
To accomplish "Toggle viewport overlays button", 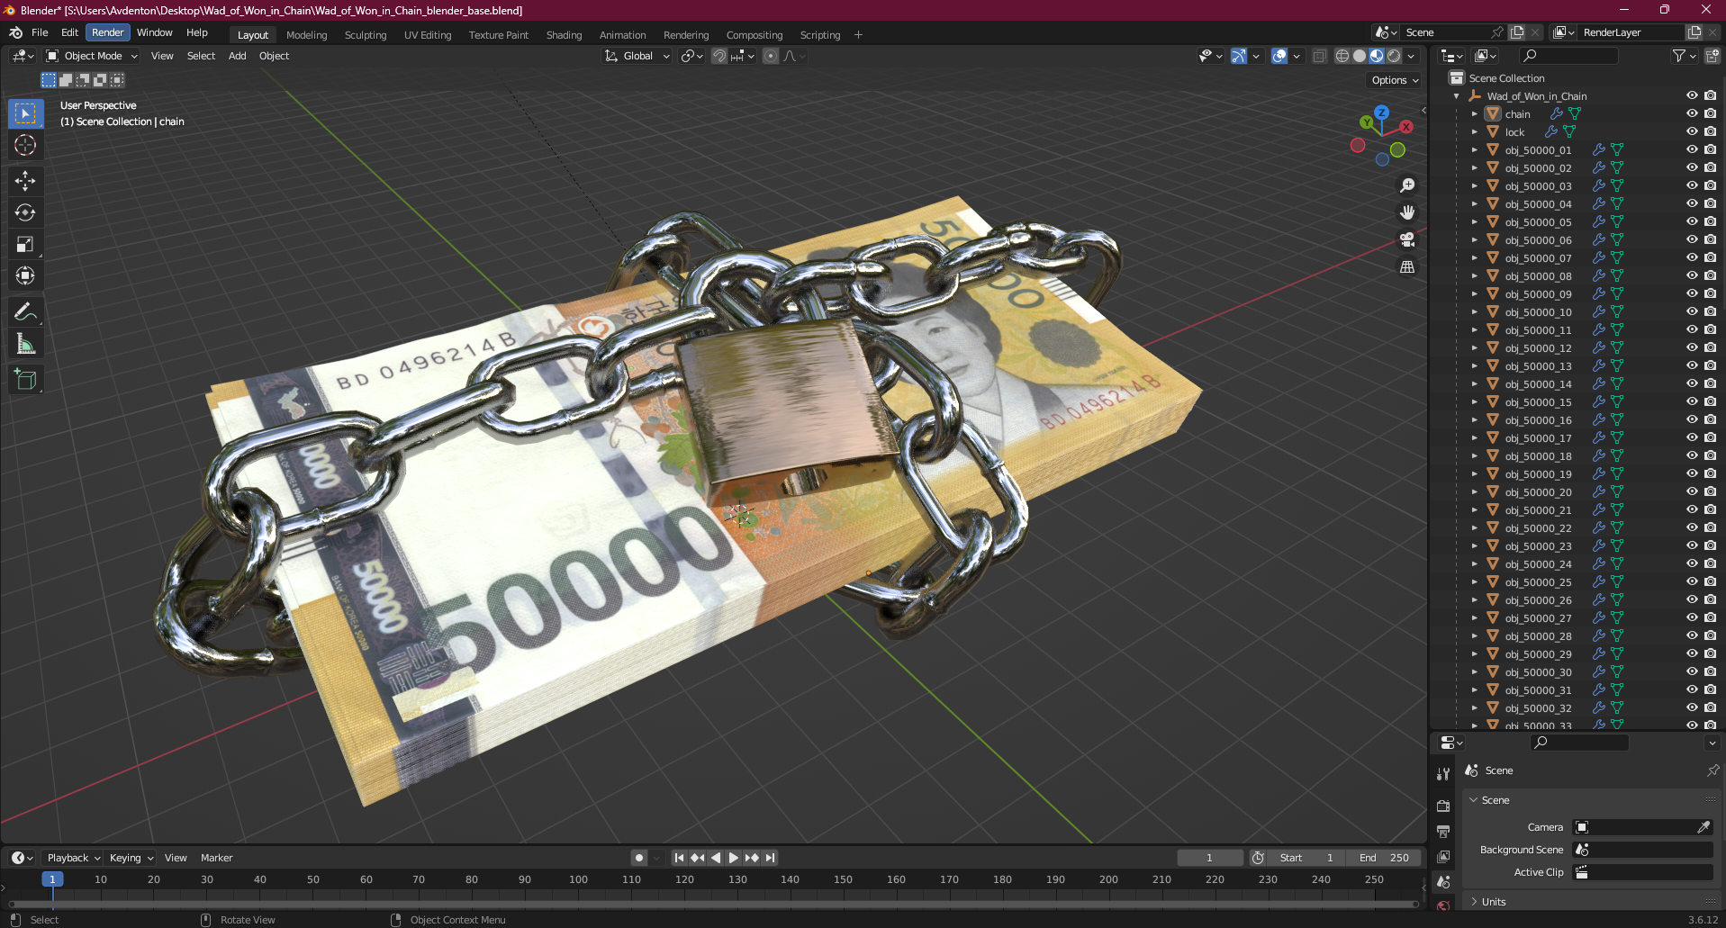I will pos(1279,56).
